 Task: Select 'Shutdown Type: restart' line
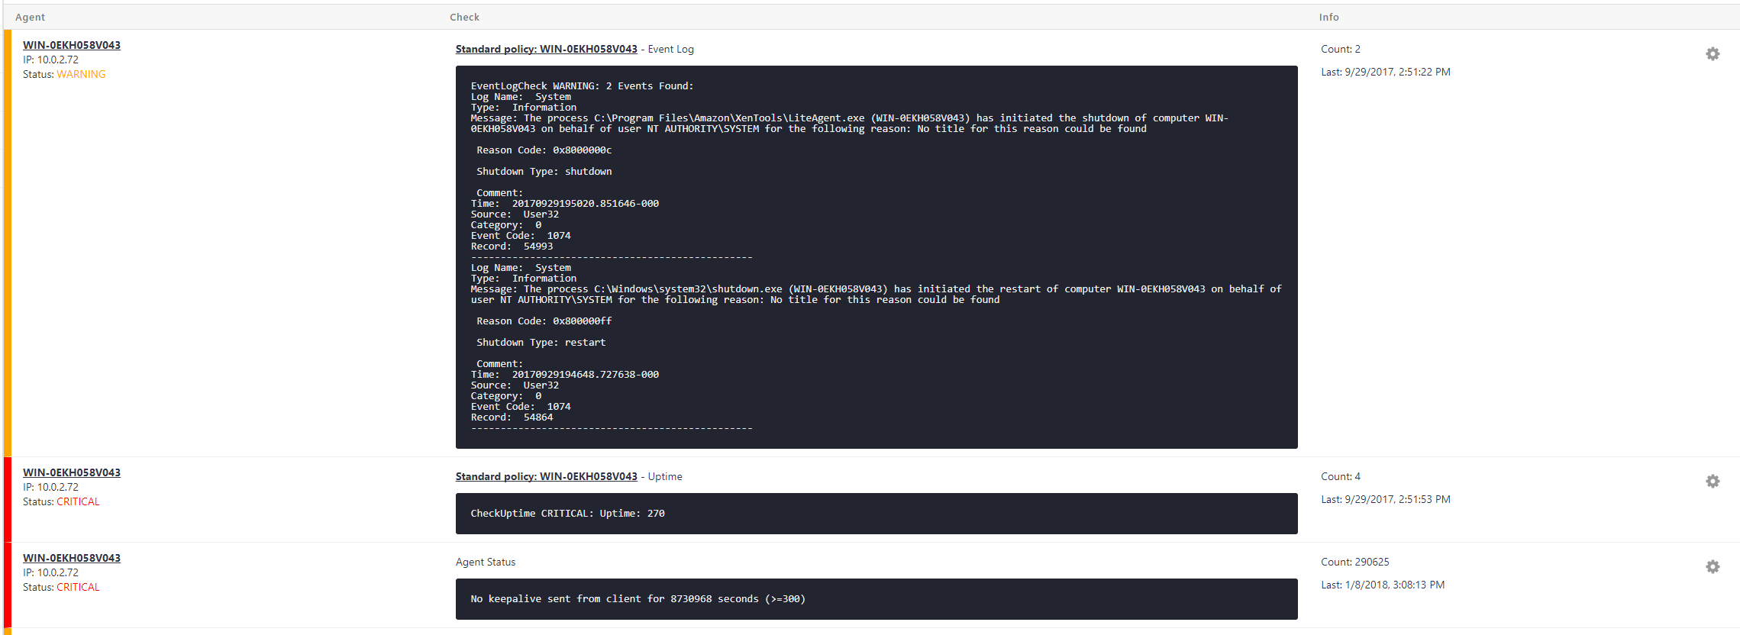(x=541, y=343)
